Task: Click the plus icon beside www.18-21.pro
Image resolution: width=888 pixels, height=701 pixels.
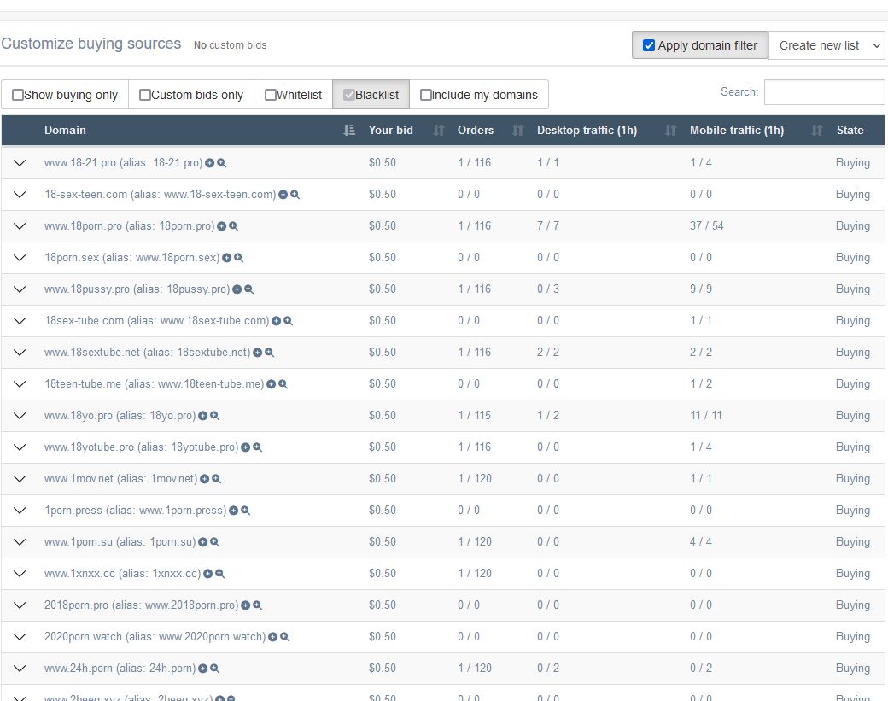Action: pyautogui.click(x=210, y=163)
